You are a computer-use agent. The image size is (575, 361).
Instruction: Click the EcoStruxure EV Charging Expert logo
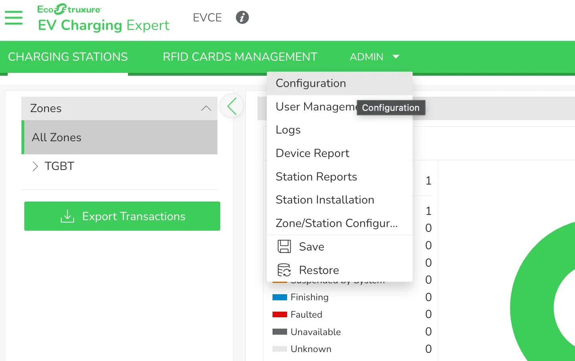[x=104, y=18]
